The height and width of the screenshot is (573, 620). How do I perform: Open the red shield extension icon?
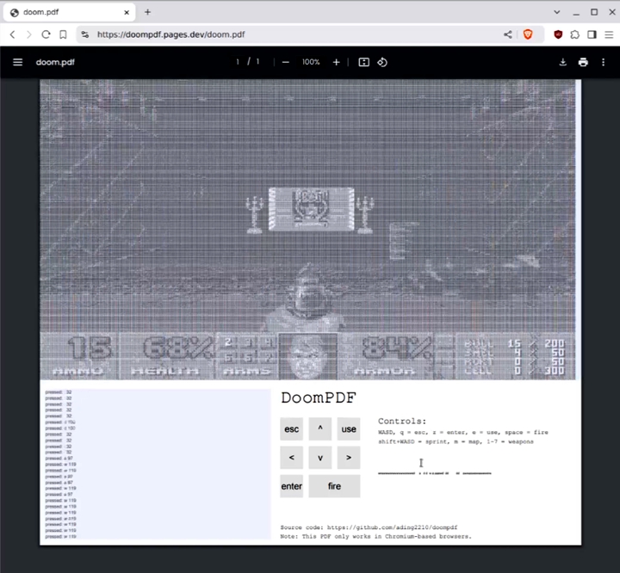pos(558,34)
